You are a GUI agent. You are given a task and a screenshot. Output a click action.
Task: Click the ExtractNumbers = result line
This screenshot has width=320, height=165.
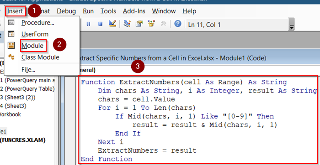point(147,150)
